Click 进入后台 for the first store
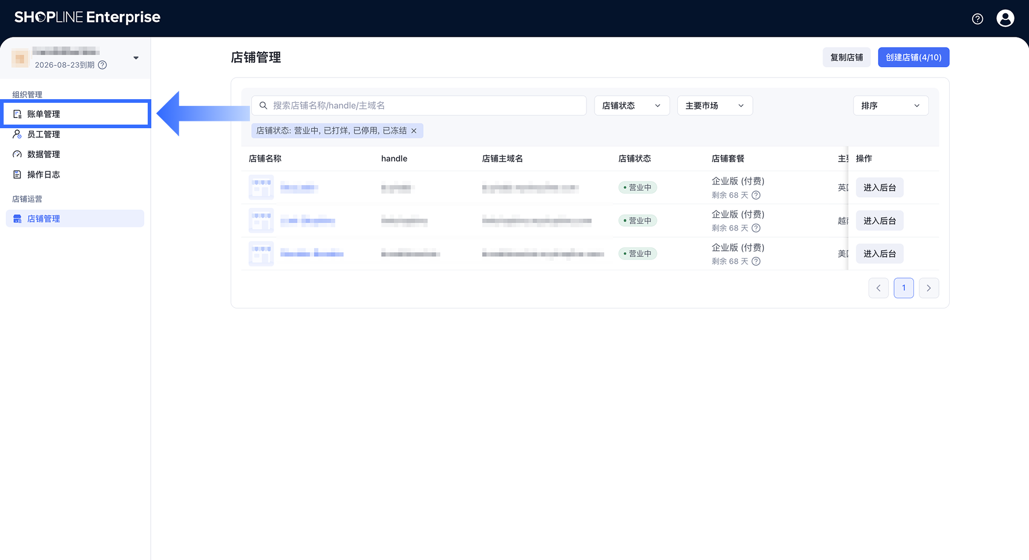The width and height of the screenshot is (1029, 560). pos(879,187)
